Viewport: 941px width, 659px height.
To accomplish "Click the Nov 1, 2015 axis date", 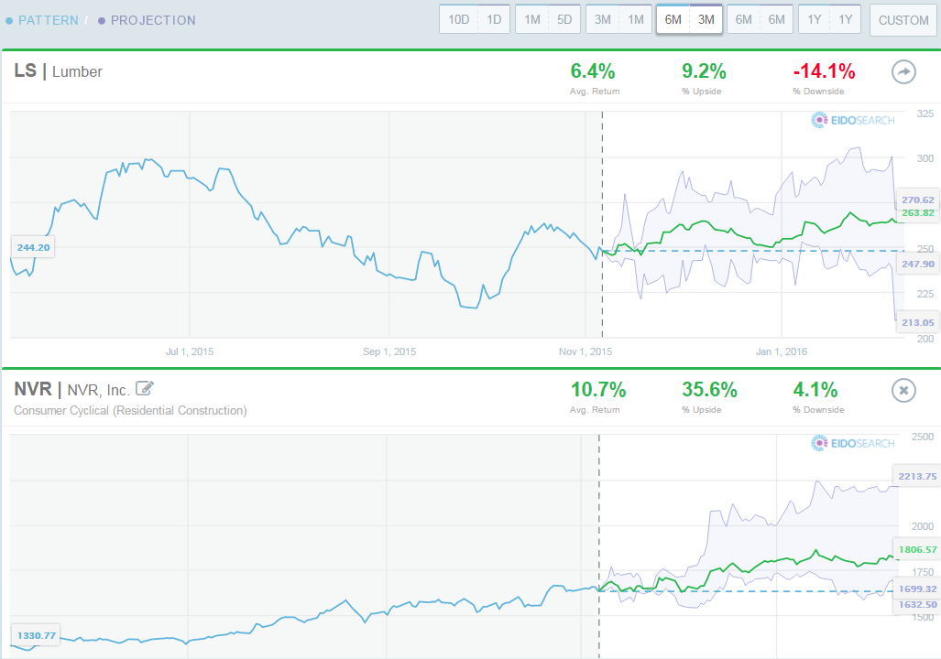I will [585, 352].
